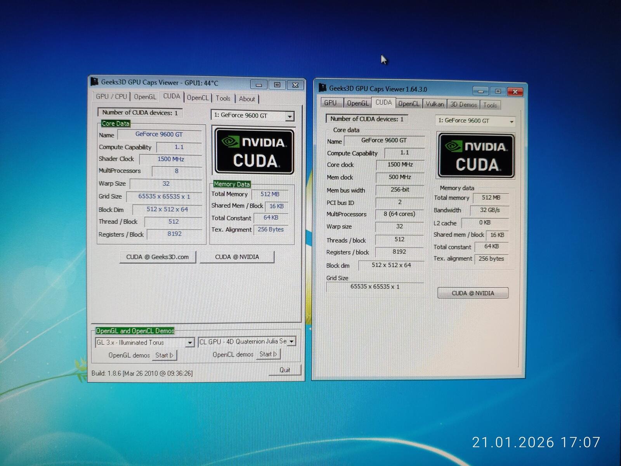Click Tex. Alignment 256 Bytes field in old viewer
Image resolution: width=621 pixels, height=466 pixels.
point(271,230)
